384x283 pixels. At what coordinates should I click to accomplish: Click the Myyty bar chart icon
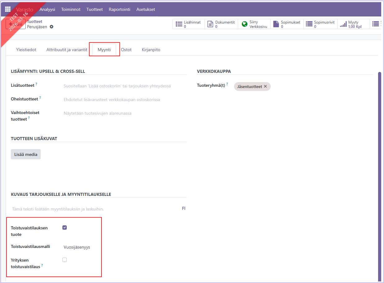point(343,24)
